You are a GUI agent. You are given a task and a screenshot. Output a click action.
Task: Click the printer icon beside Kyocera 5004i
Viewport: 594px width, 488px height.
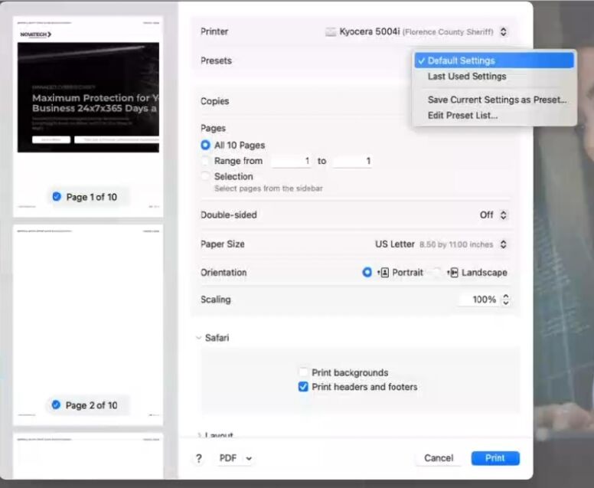click(x=331, y=32)
